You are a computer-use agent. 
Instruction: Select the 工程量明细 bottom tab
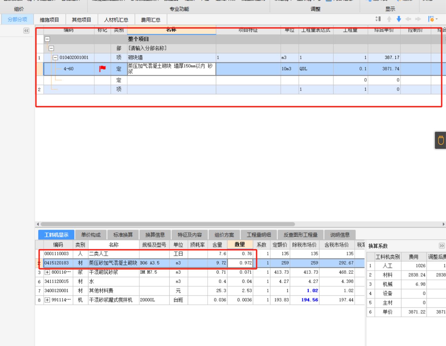[x=259, y=235]
